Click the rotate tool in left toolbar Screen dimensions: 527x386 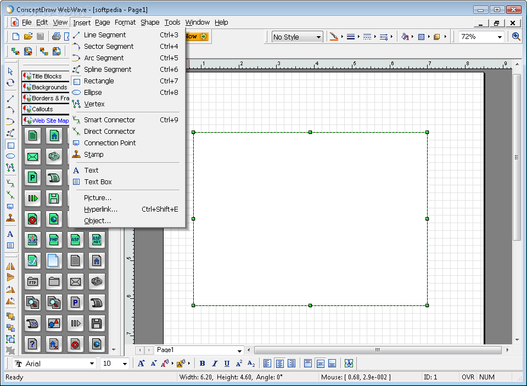coord(10,83)
